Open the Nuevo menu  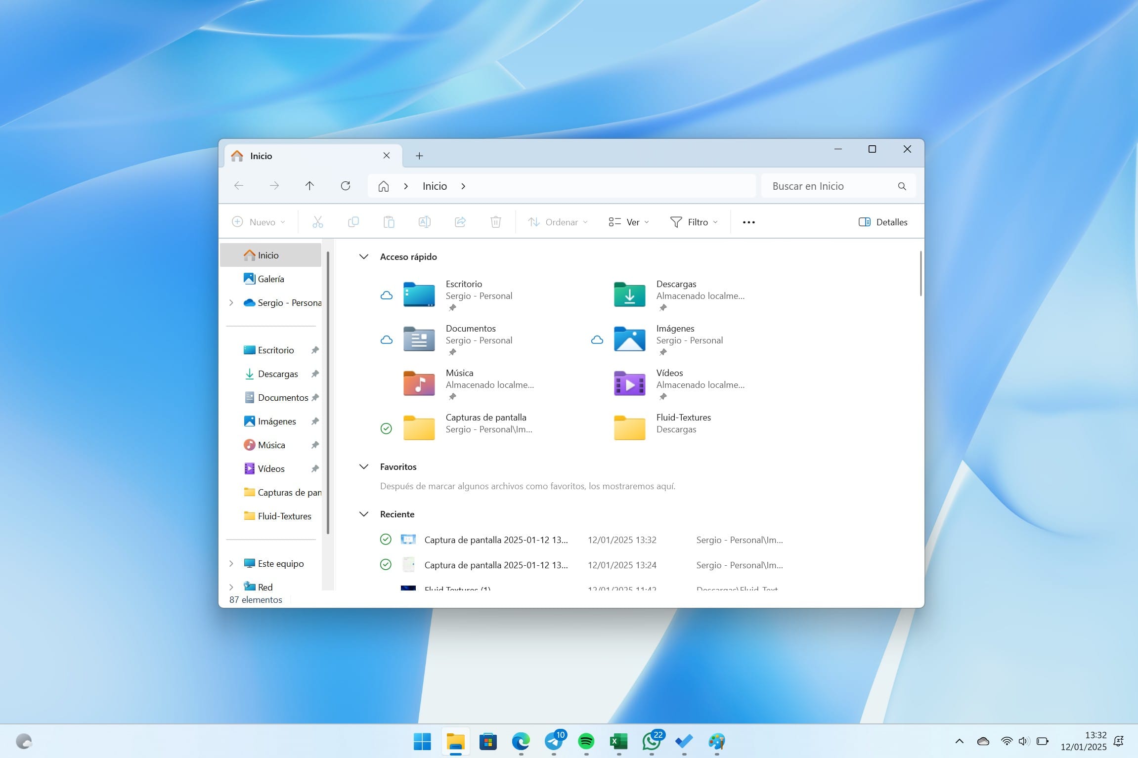pyautogui.click(x=258, y=222)
